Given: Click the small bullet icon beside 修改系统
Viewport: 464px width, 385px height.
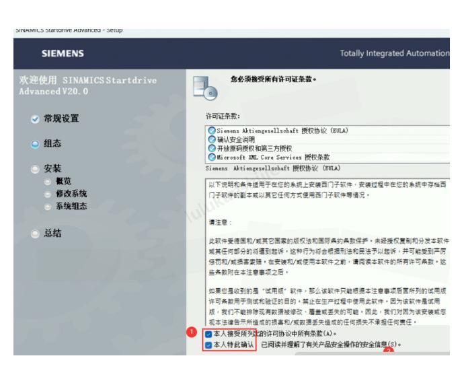Looking at the screenshot, I should click(x=47, y=195).
